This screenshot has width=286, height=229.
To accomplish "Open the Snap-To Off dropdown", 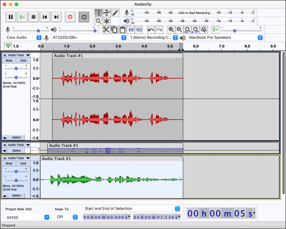I will tap(66, 217).
